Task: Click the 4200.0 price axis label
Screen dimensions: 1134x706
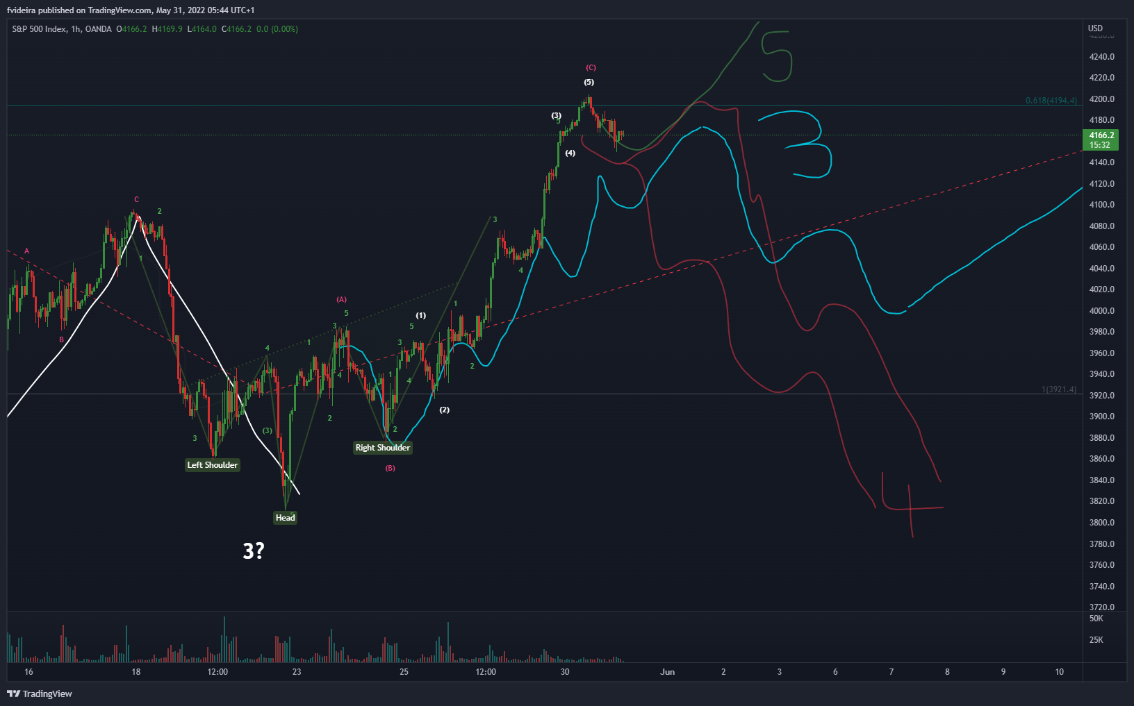Action: pos(1102,99)
